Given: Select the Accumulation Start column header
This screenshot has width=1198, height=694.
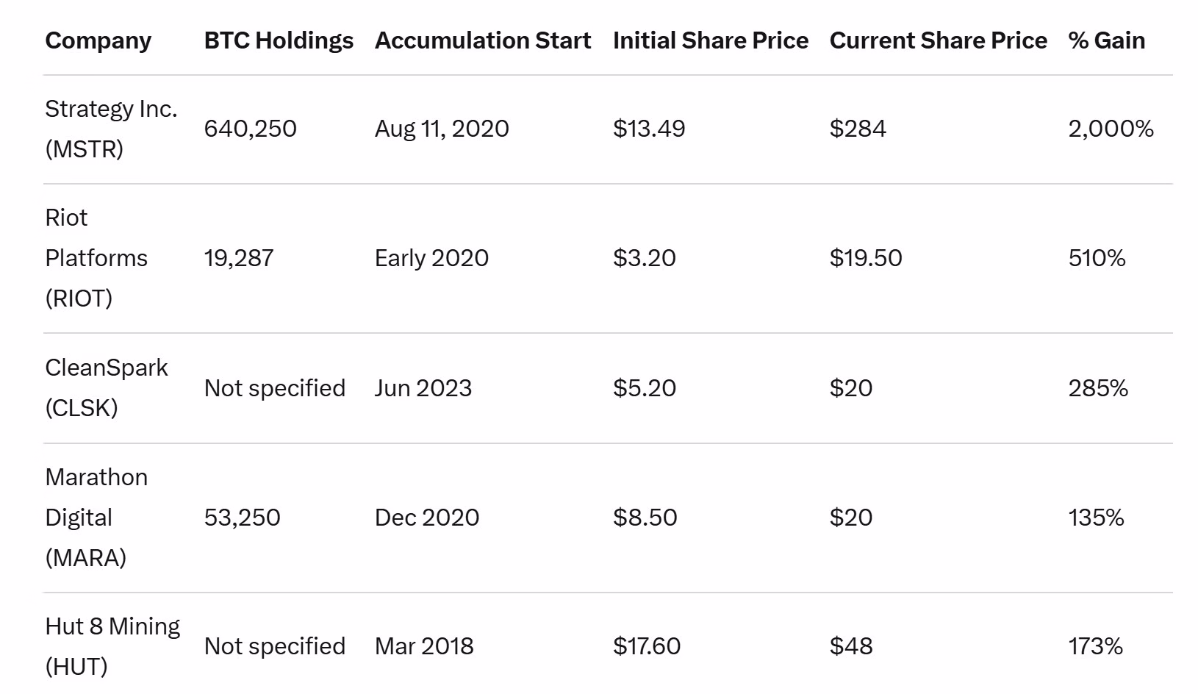Looking at the screenshot, I should point(483,40).
